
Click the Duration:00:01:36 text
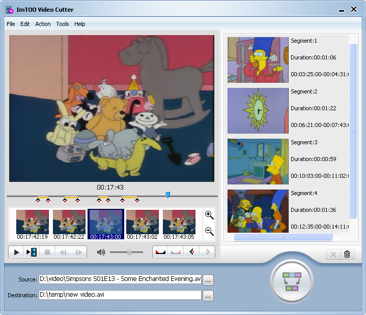313,210
